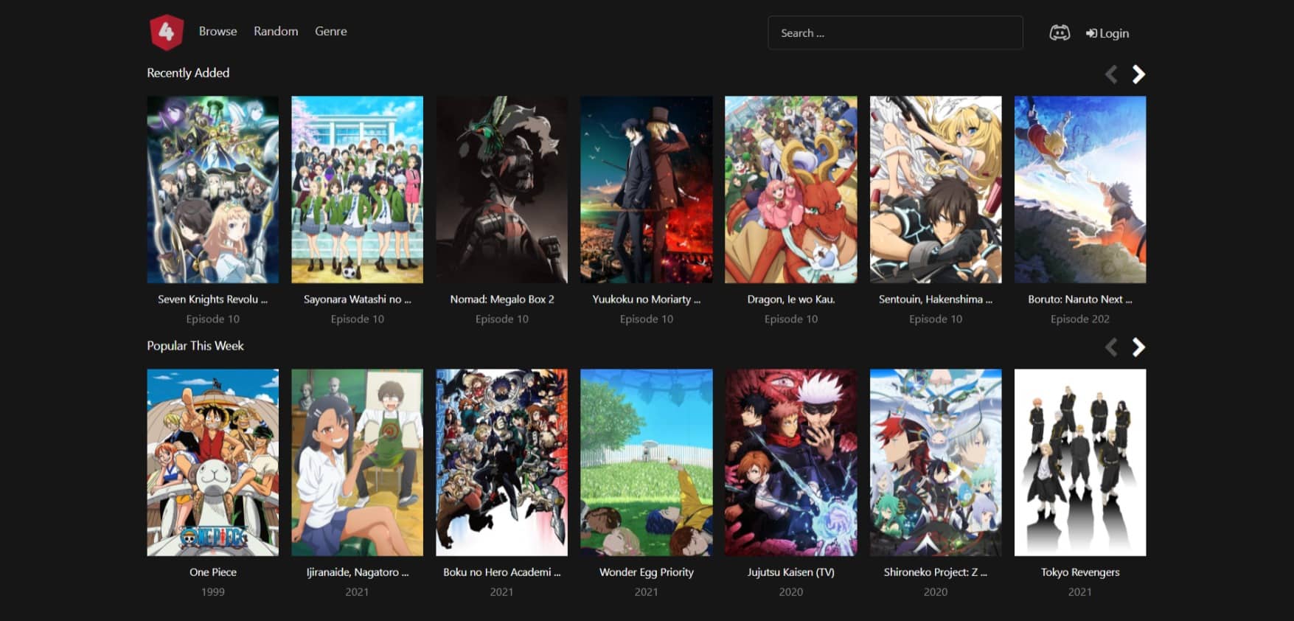
Task: Click '2021' under Tokyo Revengers
Action: (1080, 592)
